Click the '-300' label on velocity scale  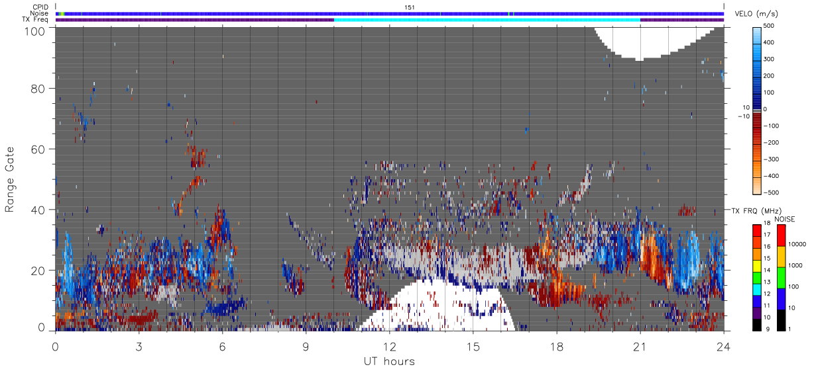(x=772, y=159)
